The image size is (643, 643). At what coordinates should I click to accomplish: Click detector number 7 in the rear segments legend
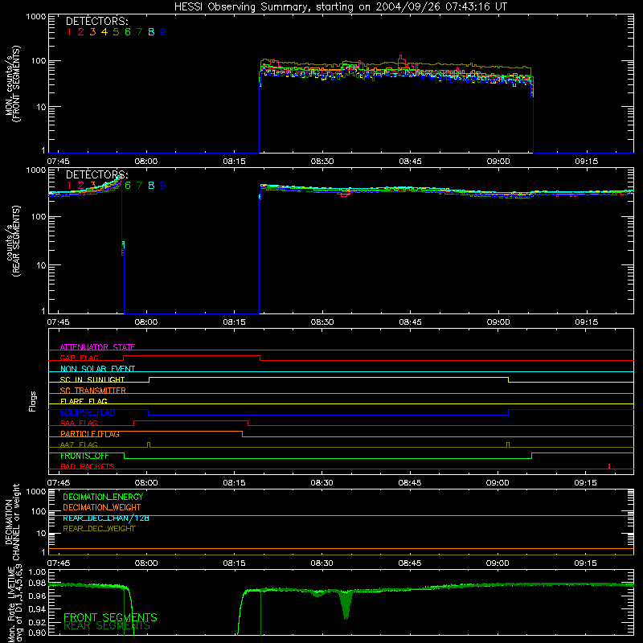pyautogui.click(x=139, y=186)
